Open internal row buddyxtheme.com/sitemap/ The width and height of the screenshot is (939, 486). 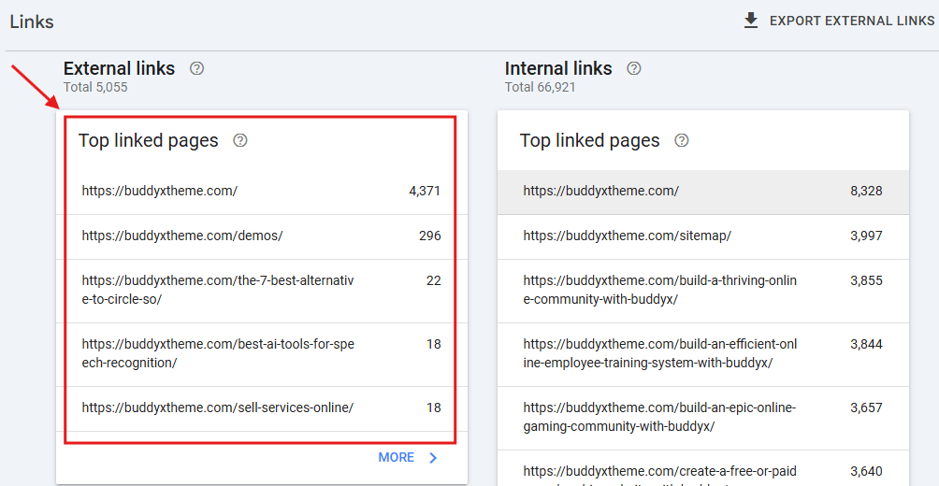point(703,236)
